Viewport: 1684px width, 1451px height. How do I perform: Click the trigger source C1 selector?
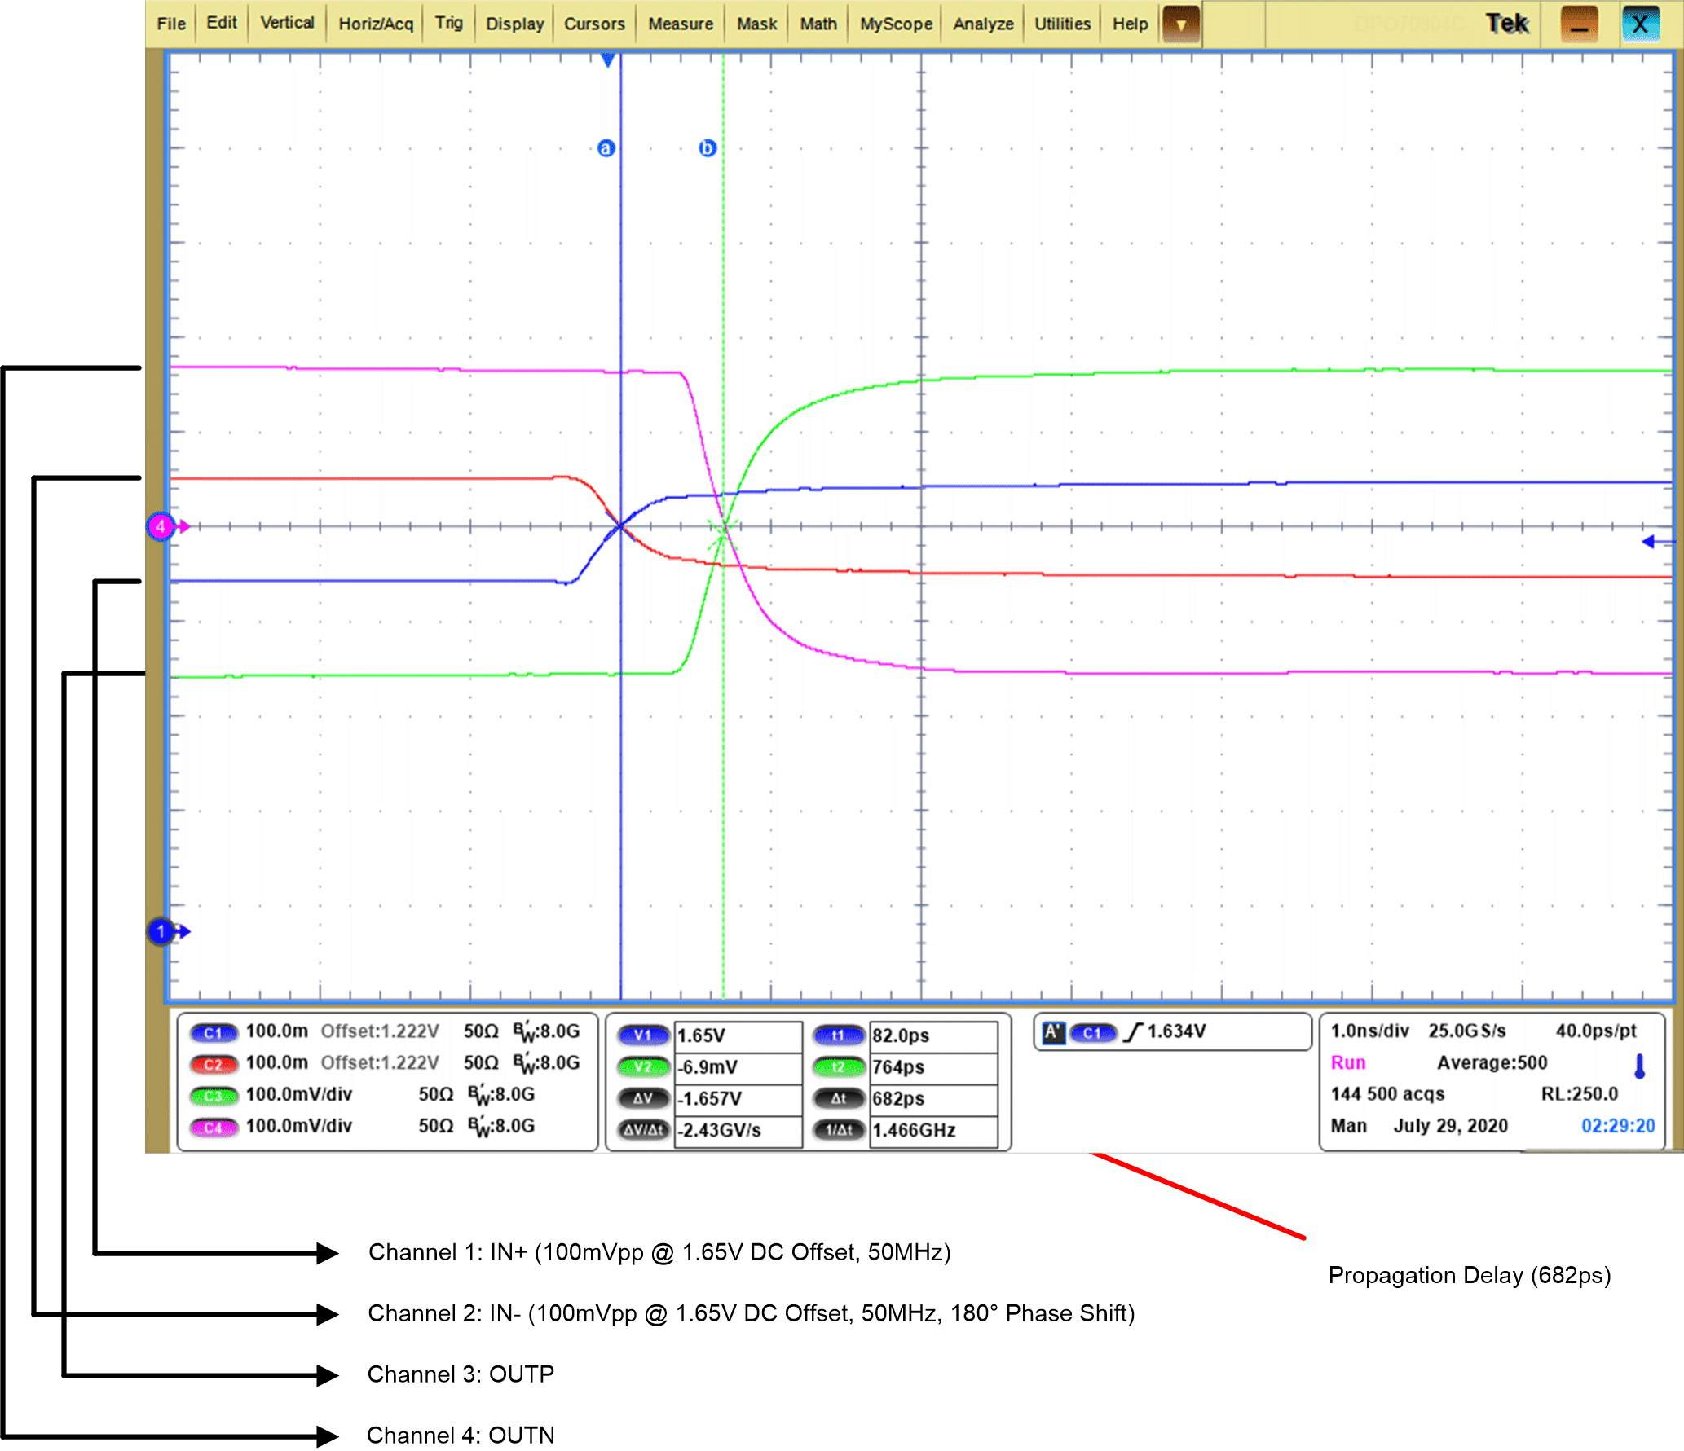[x=1092, y=1032]
